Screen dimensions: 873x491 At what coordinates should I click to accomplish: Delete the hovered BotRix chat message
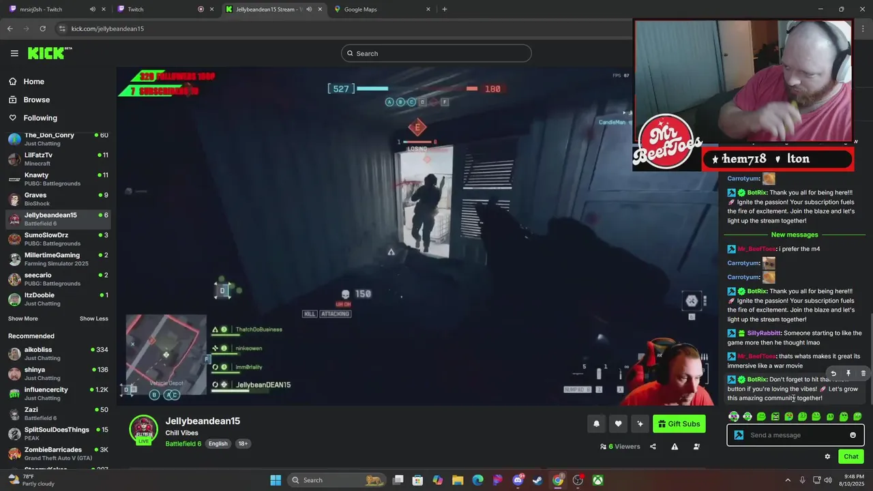point(863,374)
